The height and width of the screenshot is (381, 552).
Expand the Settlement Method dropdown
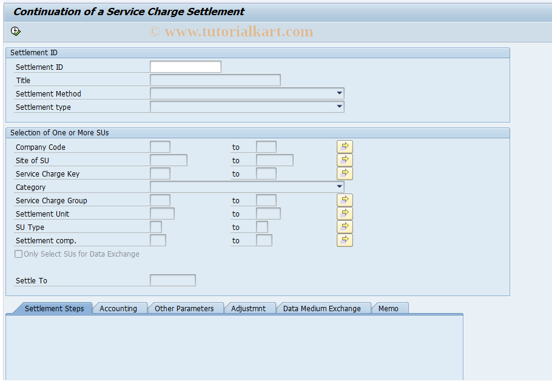[339, 93]
